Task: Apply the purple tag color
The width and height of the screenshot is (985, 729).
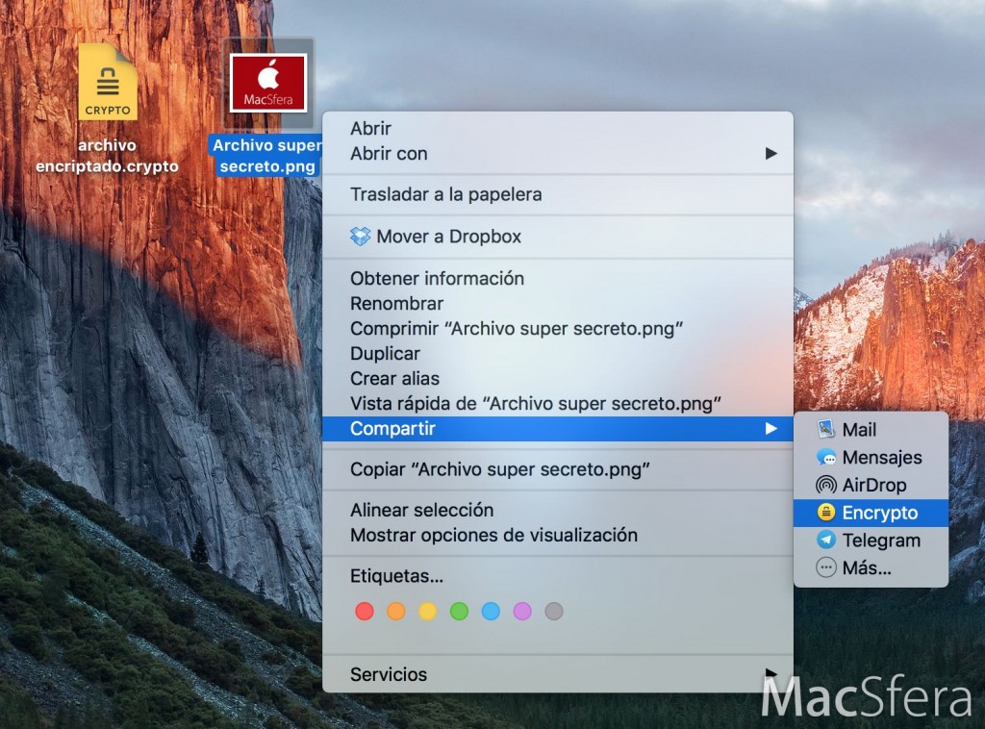Action: tap(522, 611)
